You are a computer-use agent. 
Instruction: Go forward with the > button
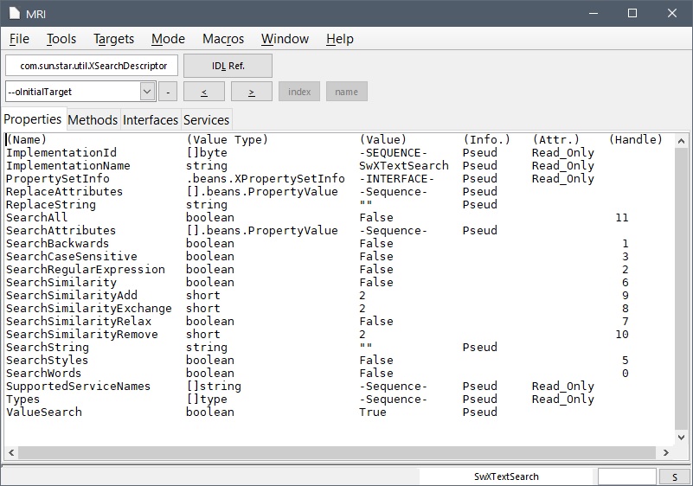252,92
